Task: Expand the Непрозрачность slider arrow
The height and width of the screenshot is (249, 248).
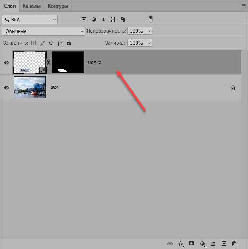Action: (149, 31)
